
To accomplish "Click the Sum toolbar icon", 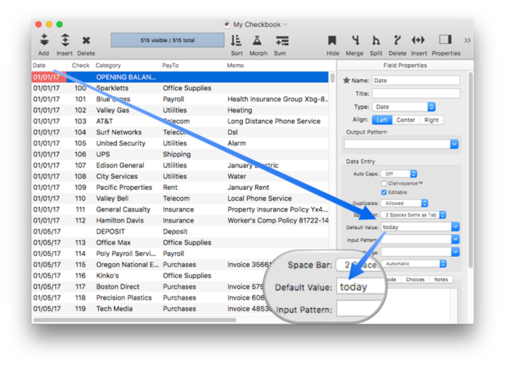I will [x=282, y=41].
